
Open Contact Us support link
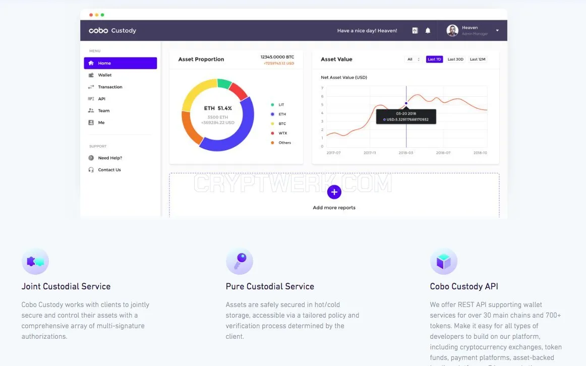coord(109,169)
